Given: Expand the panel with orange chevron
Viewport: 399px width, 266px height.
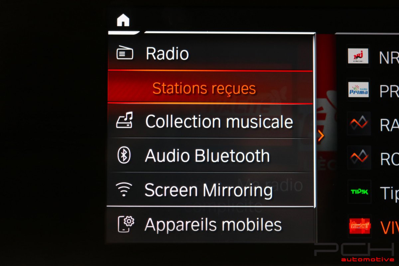Looking at the screenshot, I should point(321,136).
